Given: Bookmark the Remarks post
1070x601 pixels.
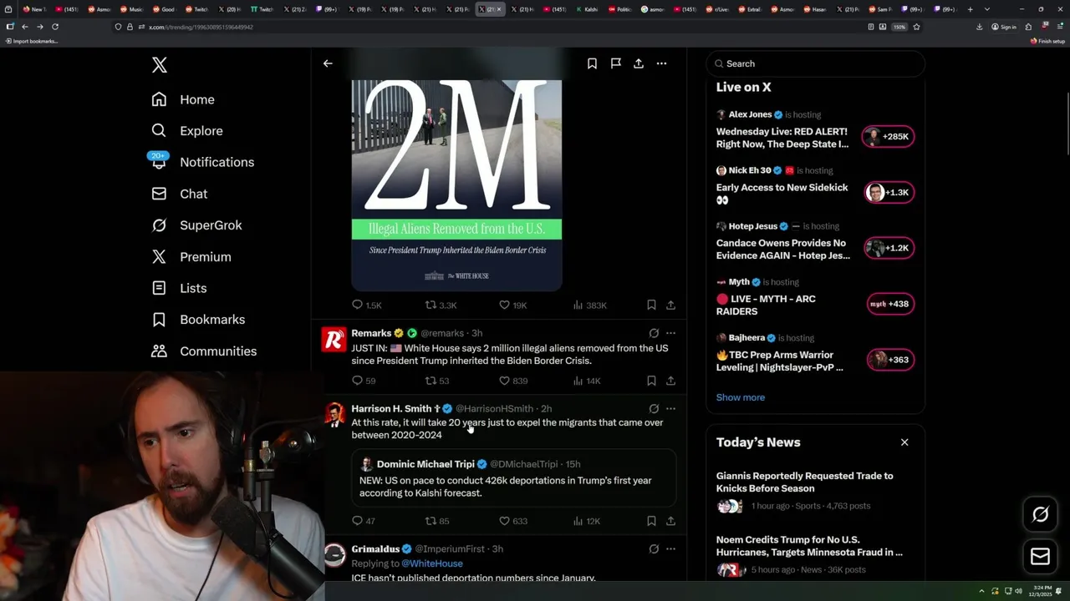Looking at the screenshot, I should point(651,381).
